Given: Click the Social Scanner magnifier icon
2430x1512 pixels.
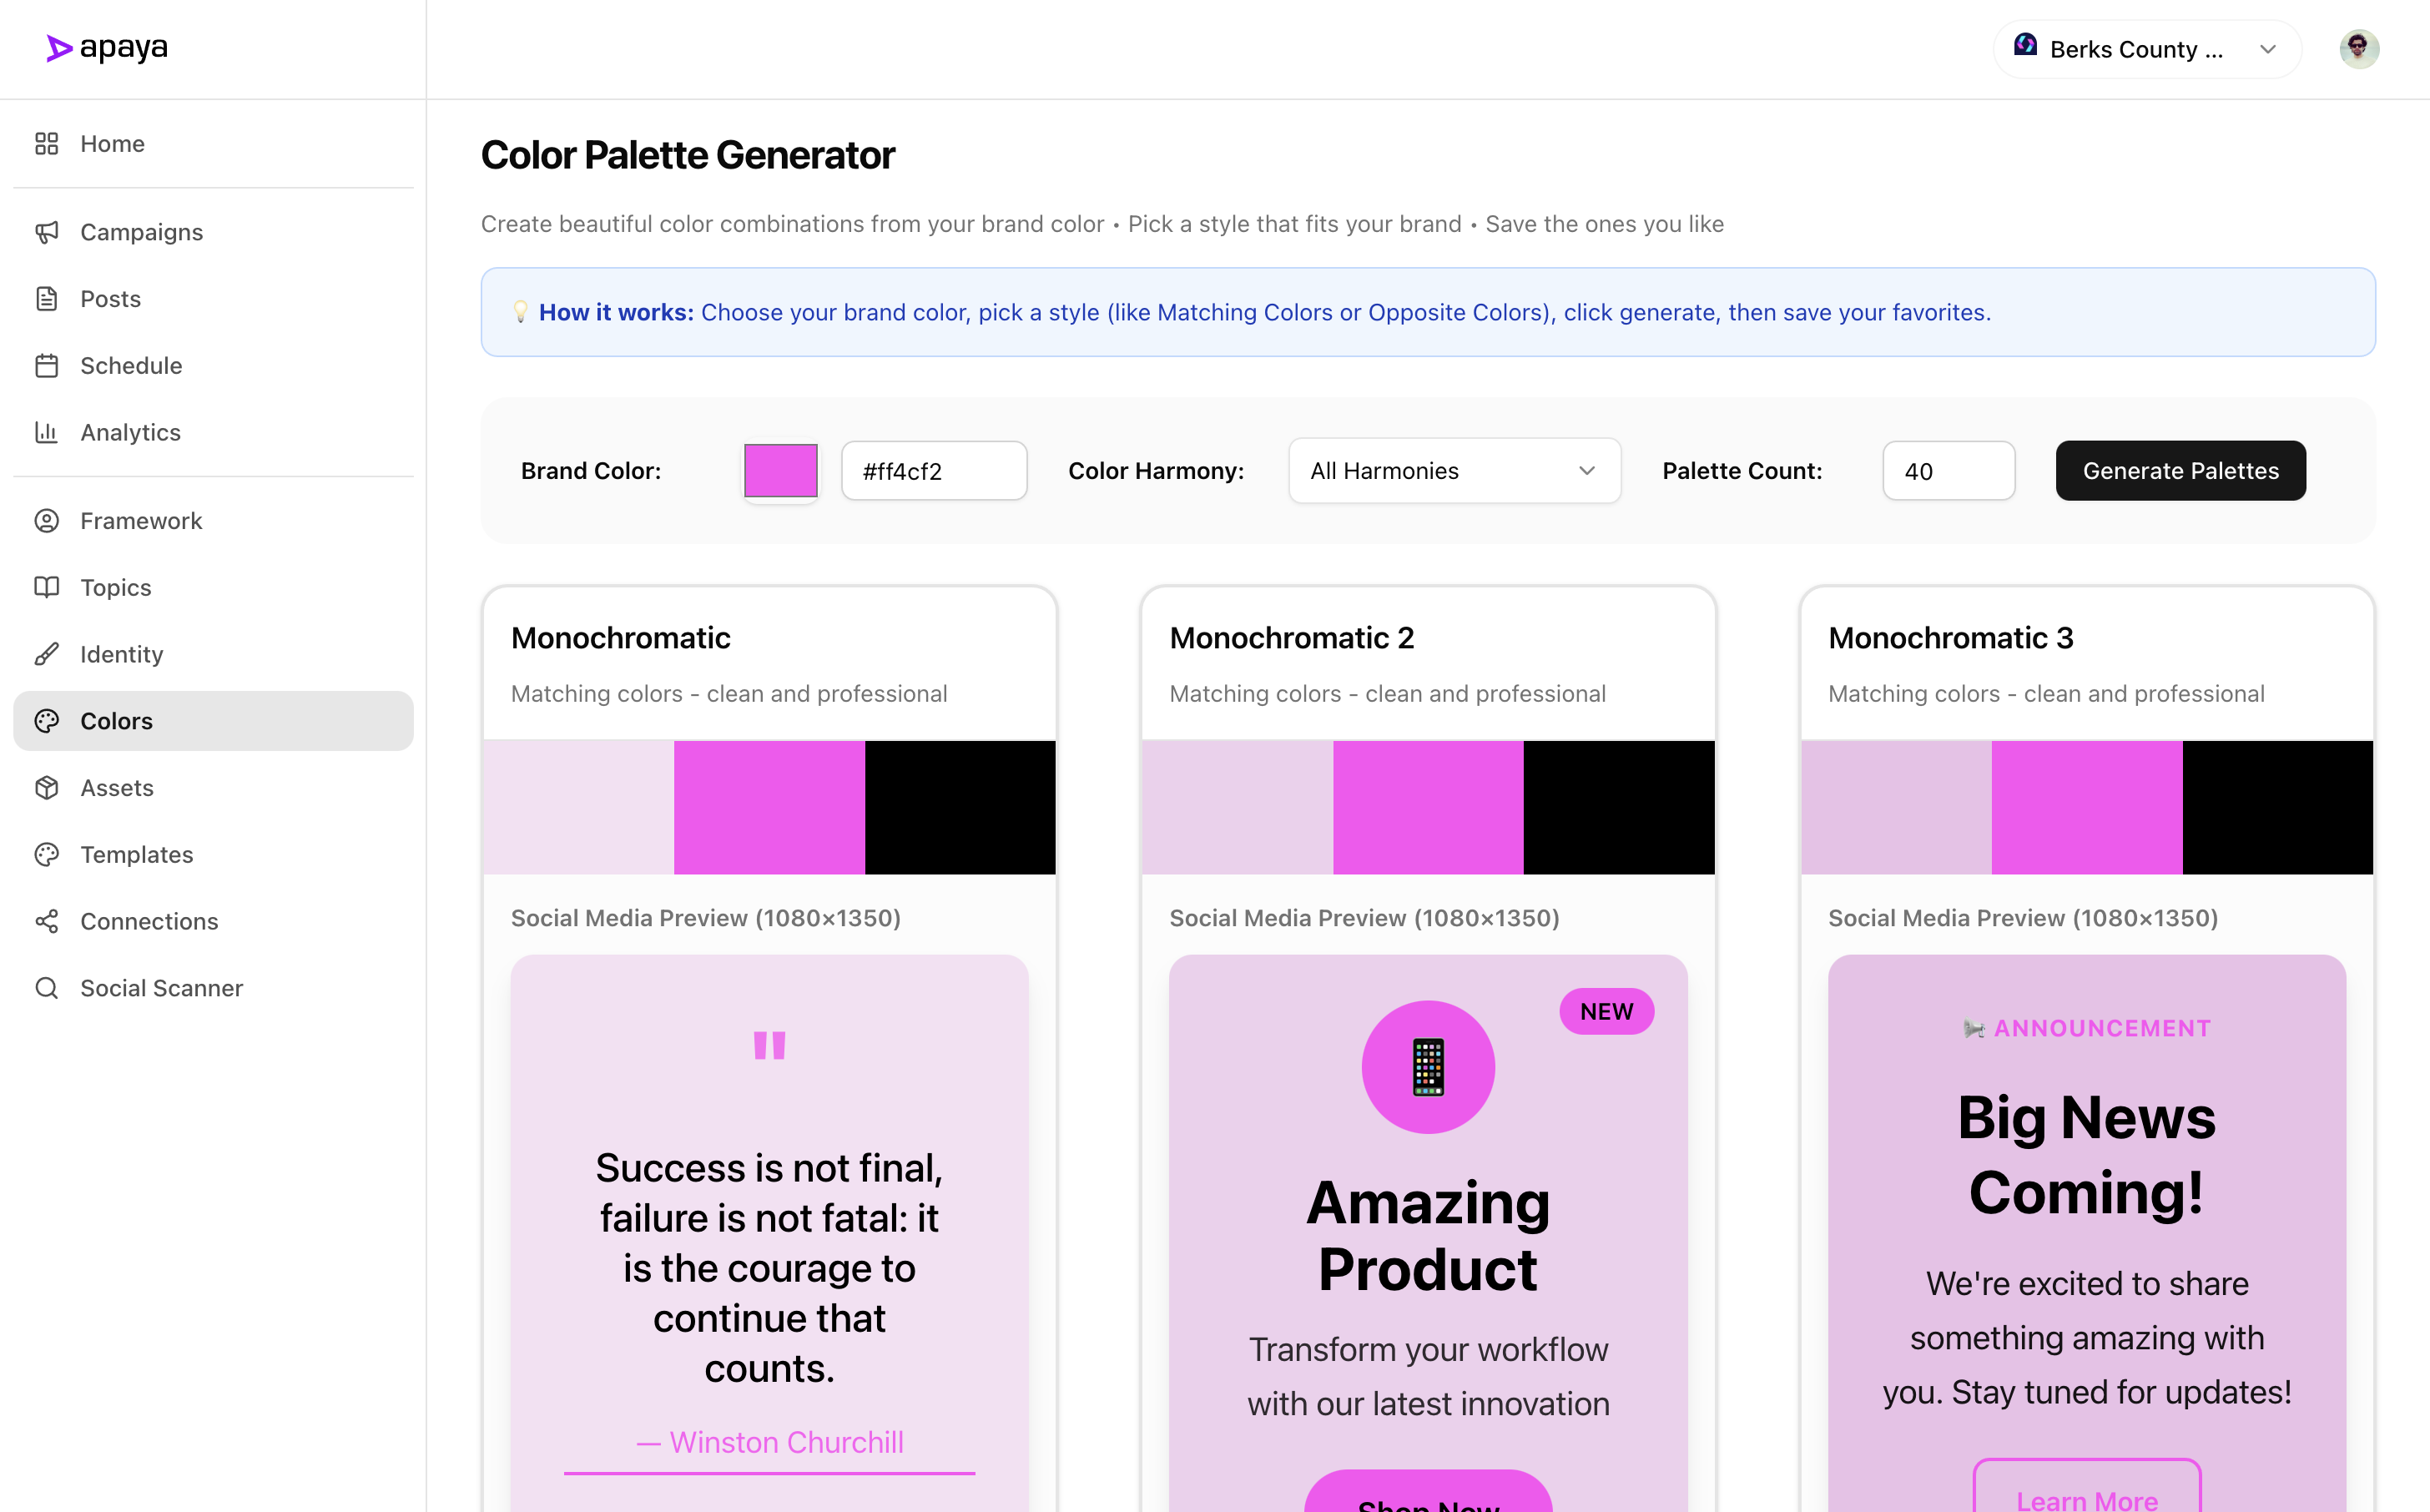Looking at the screenshot, I should click(x=47, y=988).
